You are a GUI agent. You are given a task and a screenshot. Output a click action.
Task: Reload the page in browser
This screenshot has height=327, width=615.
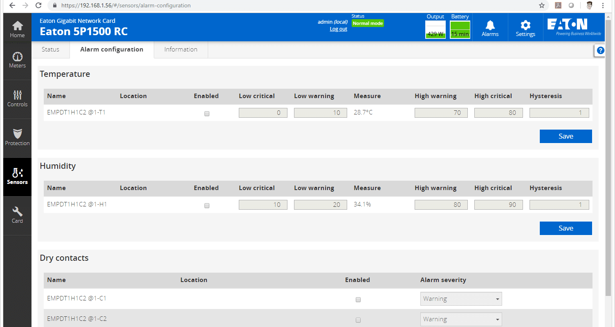[38, 5]
